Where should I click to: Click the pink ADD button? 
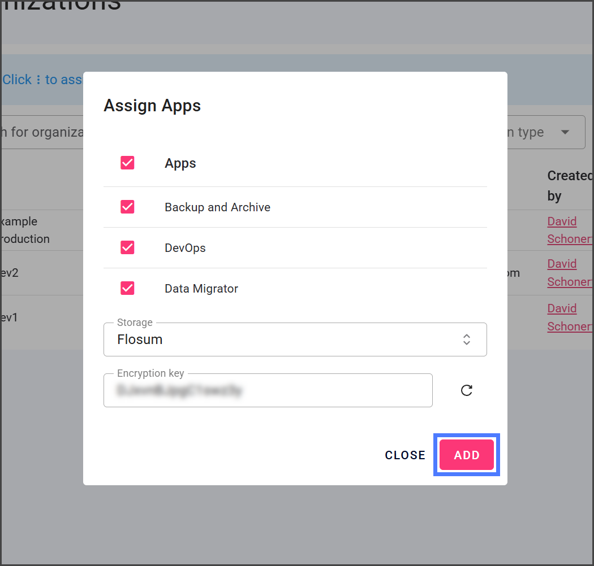coord(466,455)
